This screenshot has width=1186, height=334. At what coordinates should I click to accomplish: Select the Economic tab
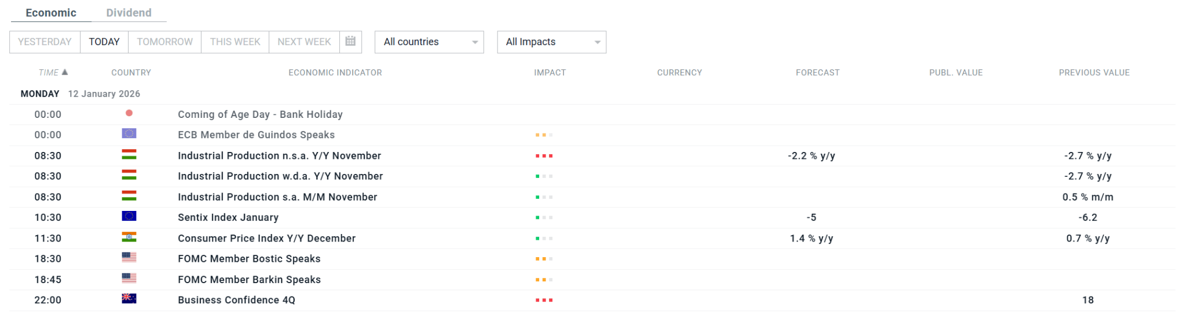coord(51,13)
